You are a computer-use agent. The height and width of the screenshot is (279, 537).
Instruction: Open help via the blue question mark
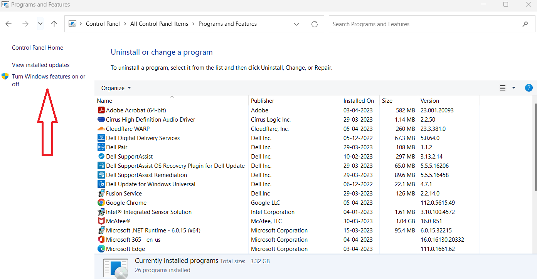[x=529, y=88]
